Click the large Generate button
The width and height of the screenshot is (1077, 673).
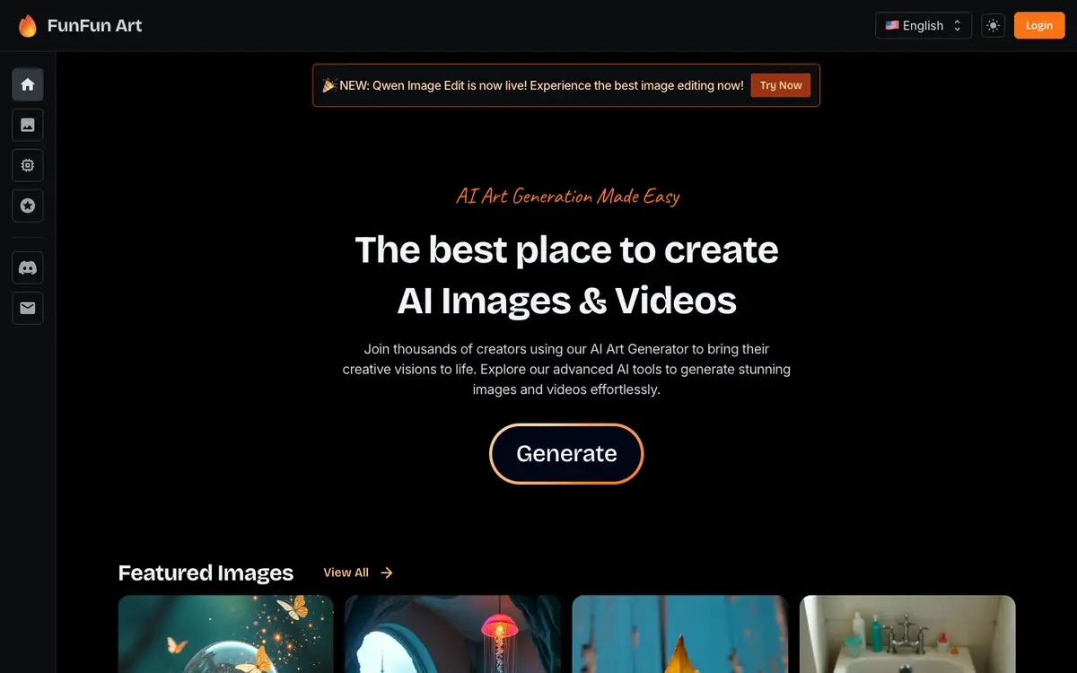coord(566,453)
